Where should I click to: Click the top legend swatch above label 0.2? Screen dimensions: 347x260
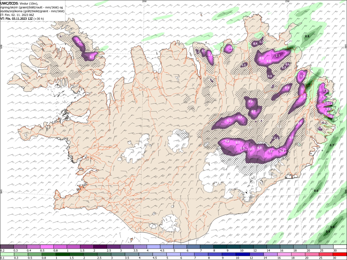[x=7, y=247]
